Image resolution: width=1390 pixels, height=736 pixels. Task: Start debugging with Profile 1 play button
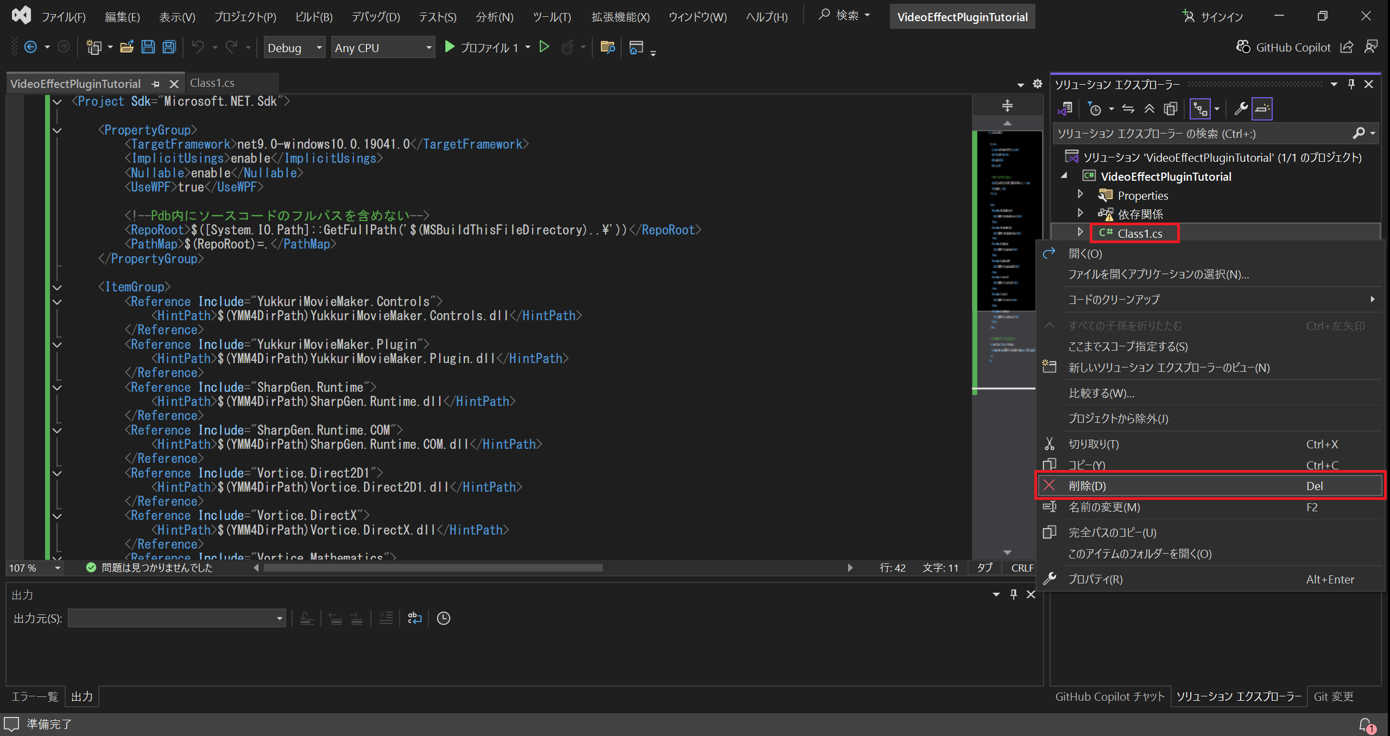(450, 47)
